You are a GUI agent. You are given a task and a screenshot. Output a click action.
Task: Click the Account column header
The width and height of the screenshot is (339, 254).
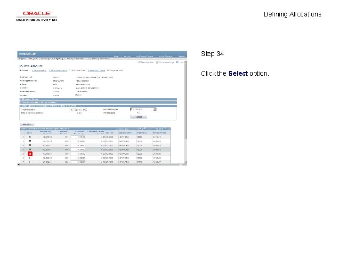(x=109, y=133)
